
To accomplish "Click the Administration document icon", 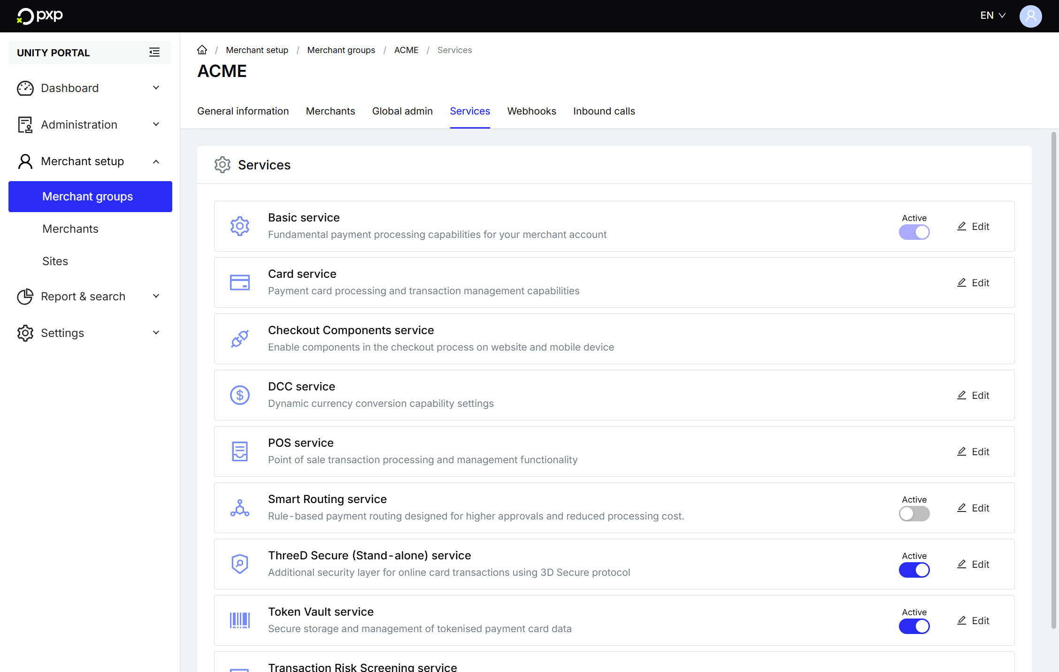I will tap(25, 125).
